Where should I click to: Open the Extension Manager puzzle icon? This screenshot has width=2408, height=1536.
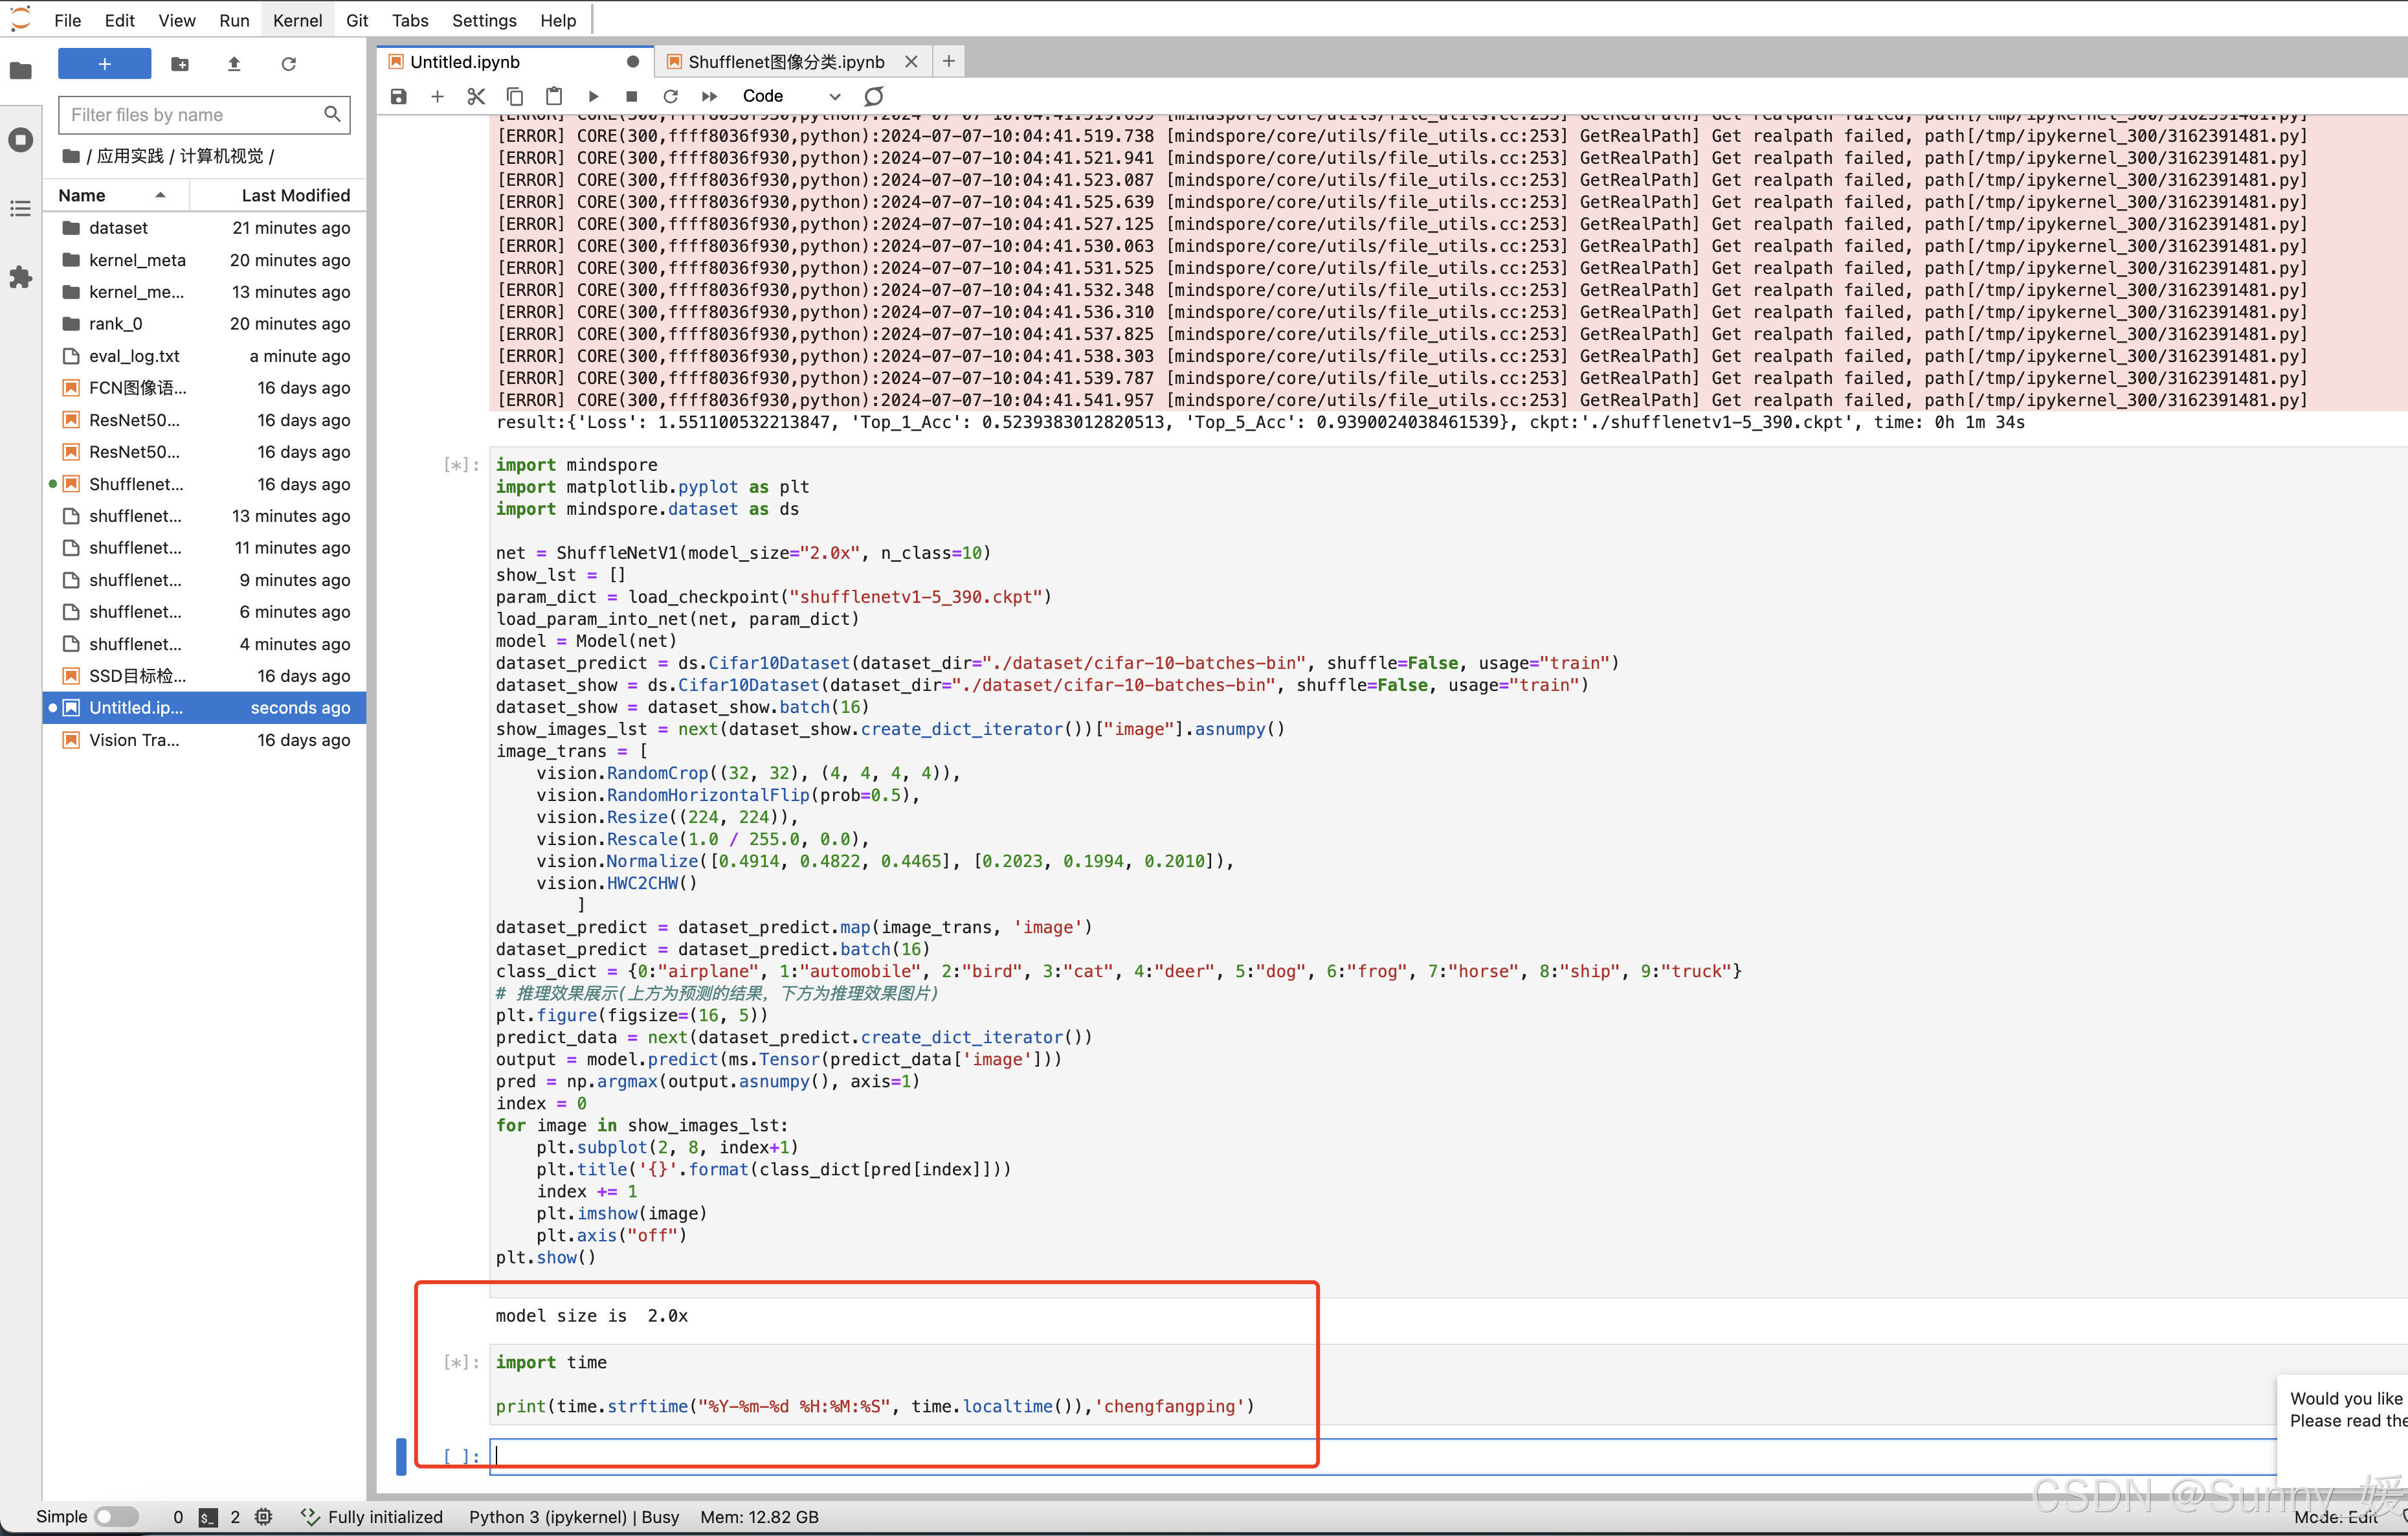tap(21, 277)
